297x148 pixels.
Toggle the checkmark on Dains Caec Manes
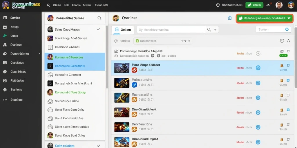pyautogui.click(x=98, y=29)
